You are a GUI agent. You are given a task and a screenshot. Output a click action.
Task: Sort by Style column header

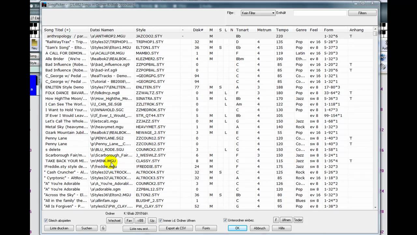tap(141, 30)
